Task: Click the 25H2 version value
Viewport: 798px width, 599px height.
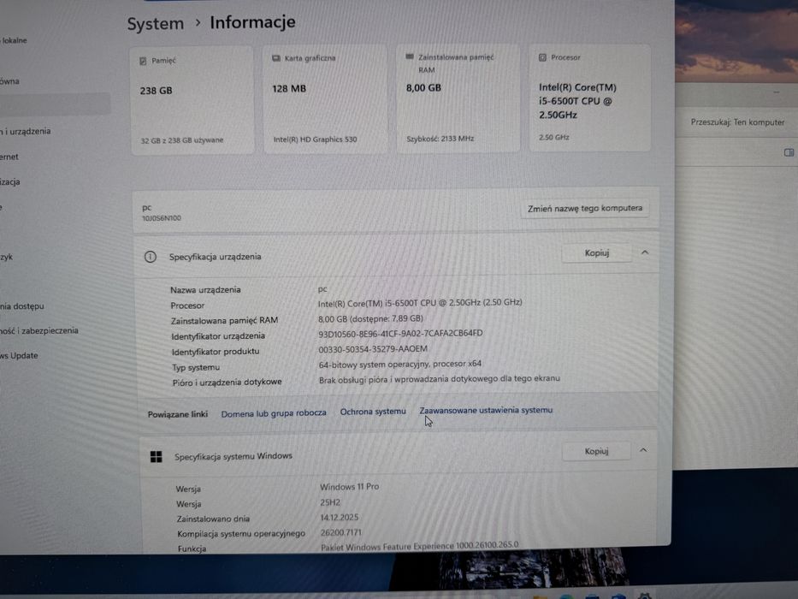Action: tap(330, 502)
